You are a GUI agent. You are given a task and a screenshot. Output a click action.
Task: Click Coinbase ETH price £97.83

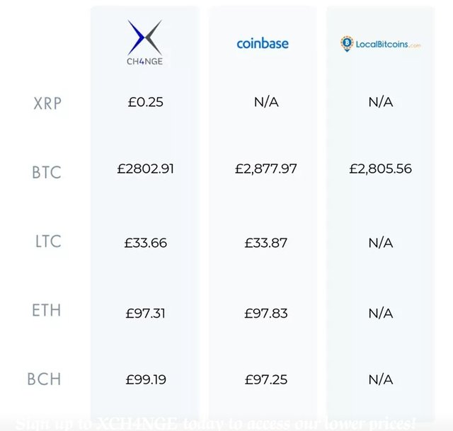point(266,313)
